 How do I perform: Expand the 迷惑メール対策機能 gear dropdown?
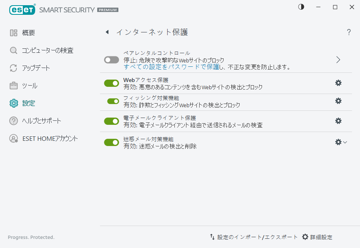[x=344, y=142]
